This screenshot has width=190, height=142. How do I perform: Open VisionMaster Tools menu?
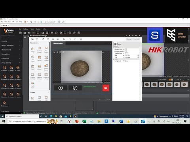coord(32,29)
